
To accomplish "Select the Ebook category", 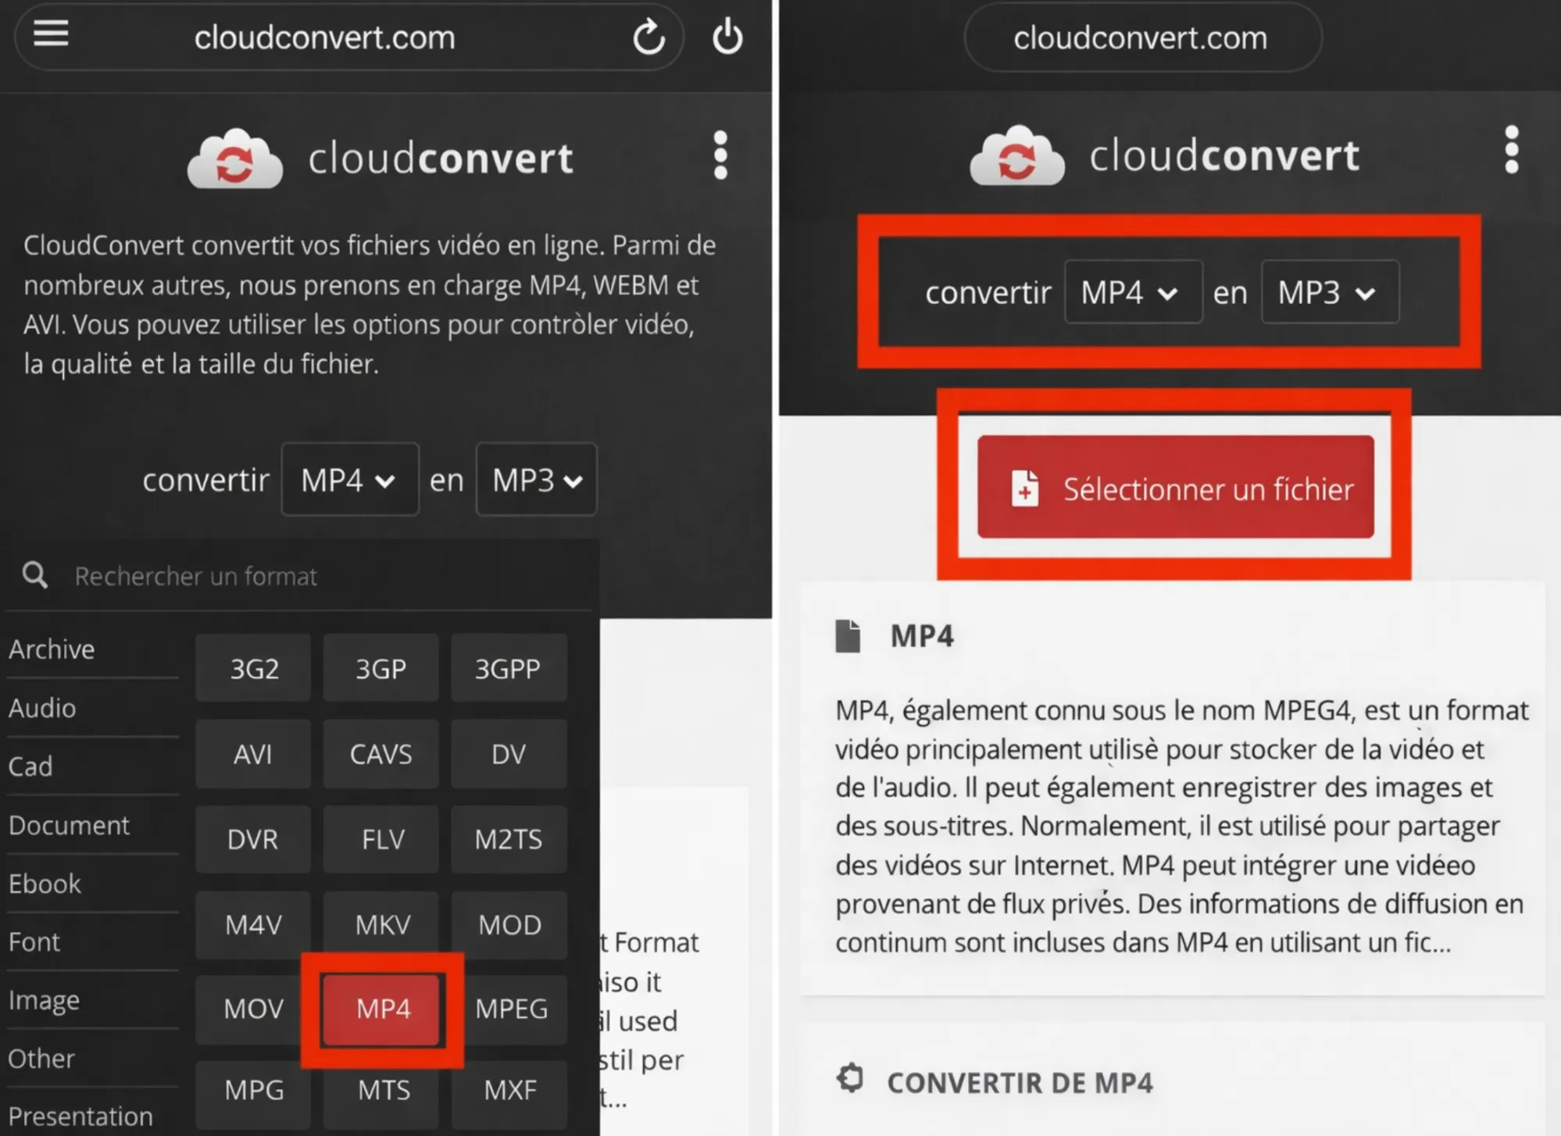I will pos(45,884).
